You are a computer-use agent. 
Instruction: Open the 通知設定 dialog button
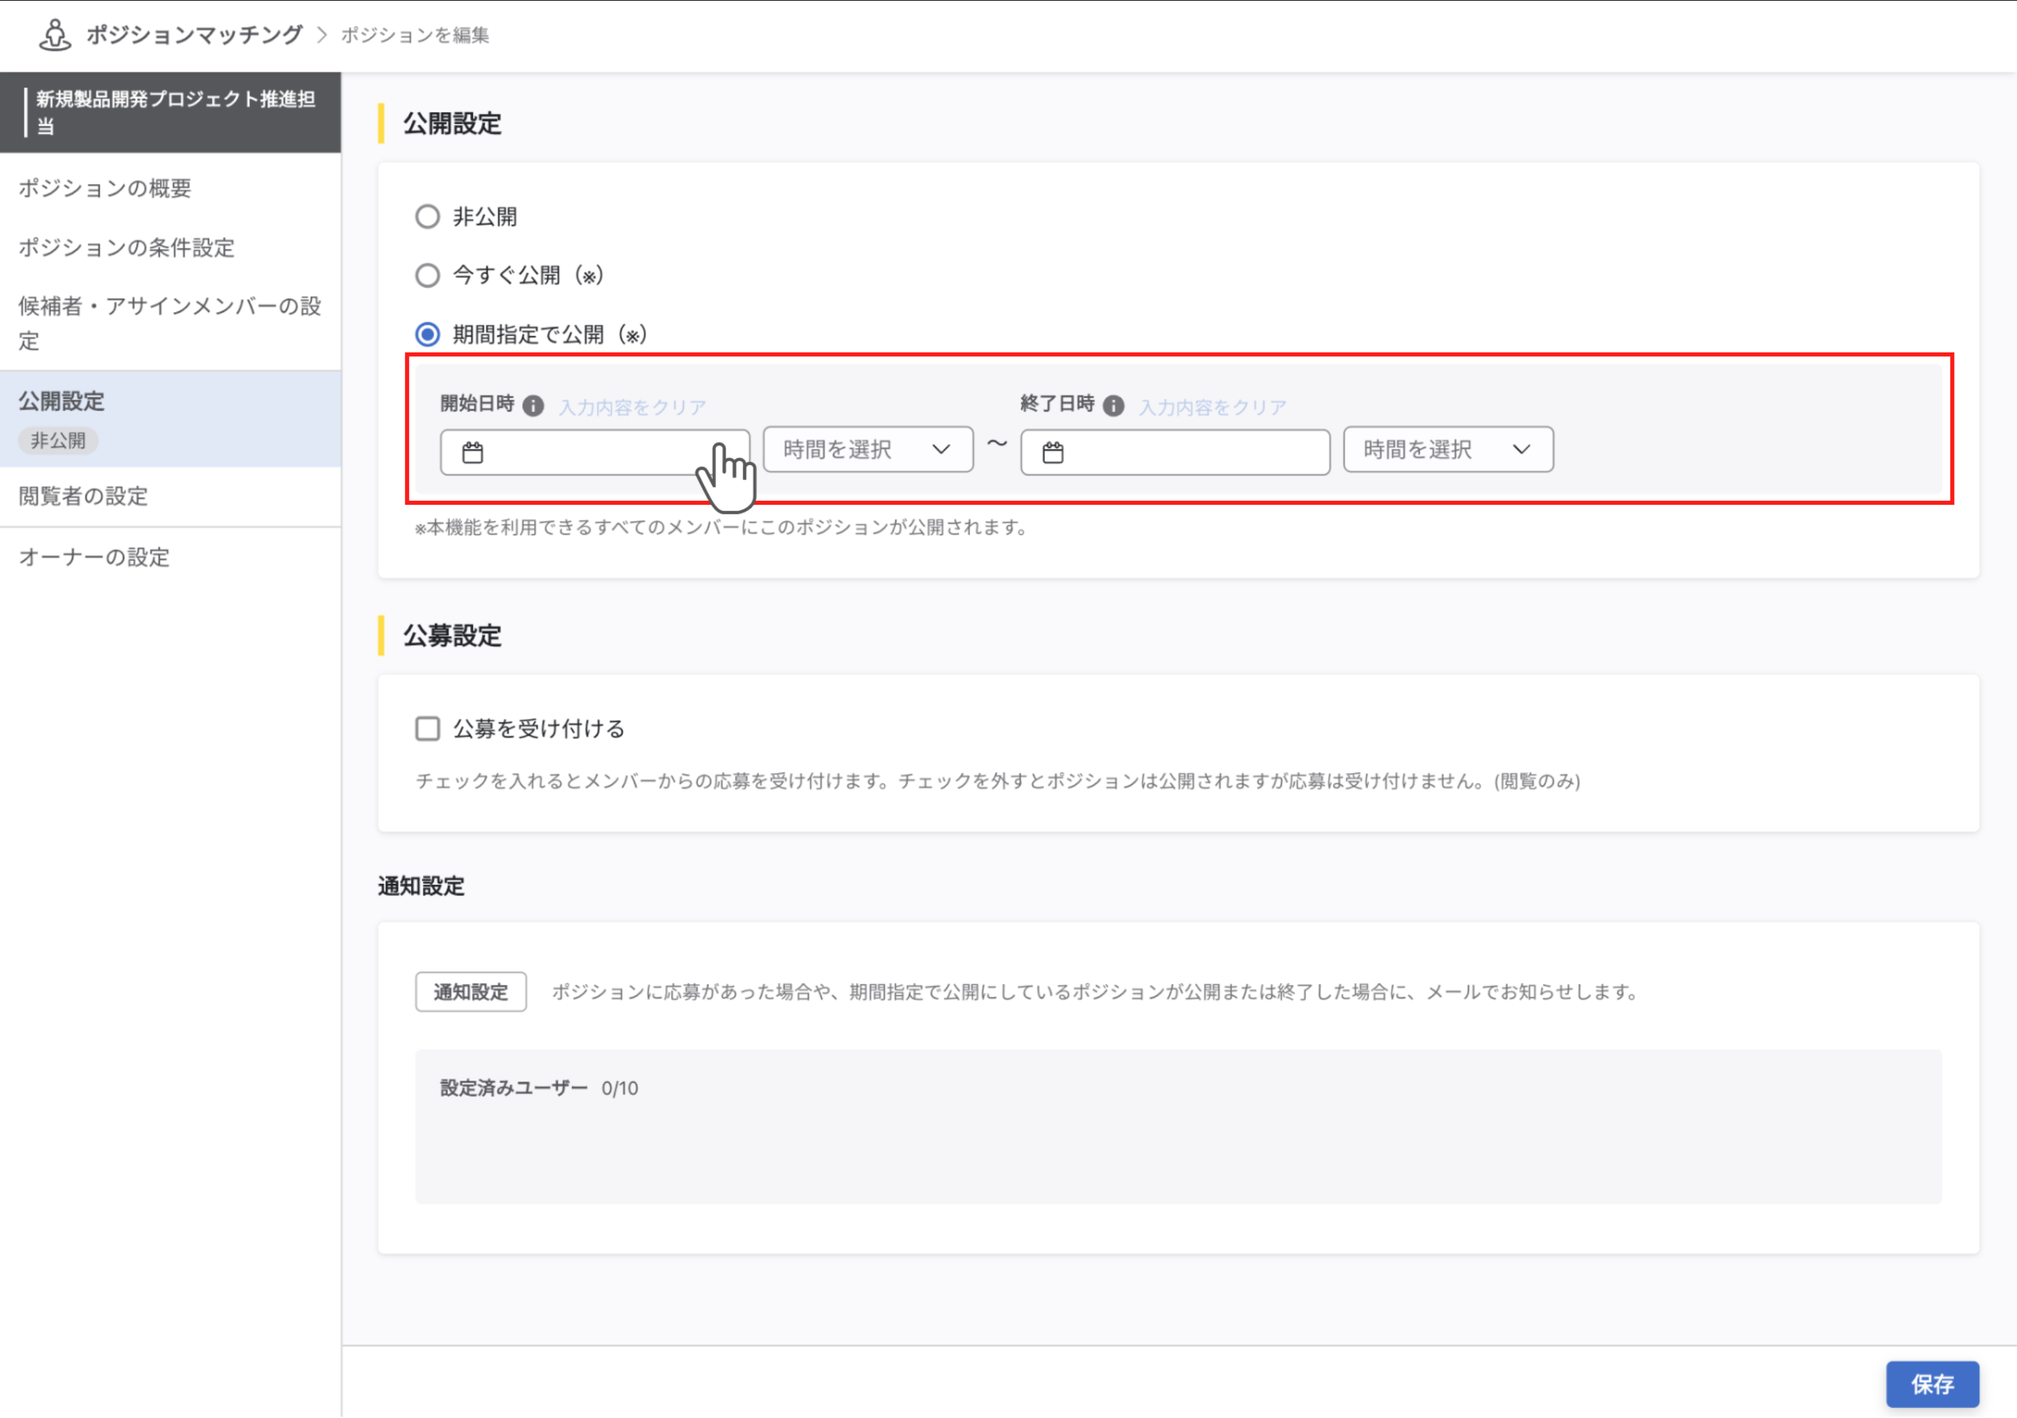[470, 991]
